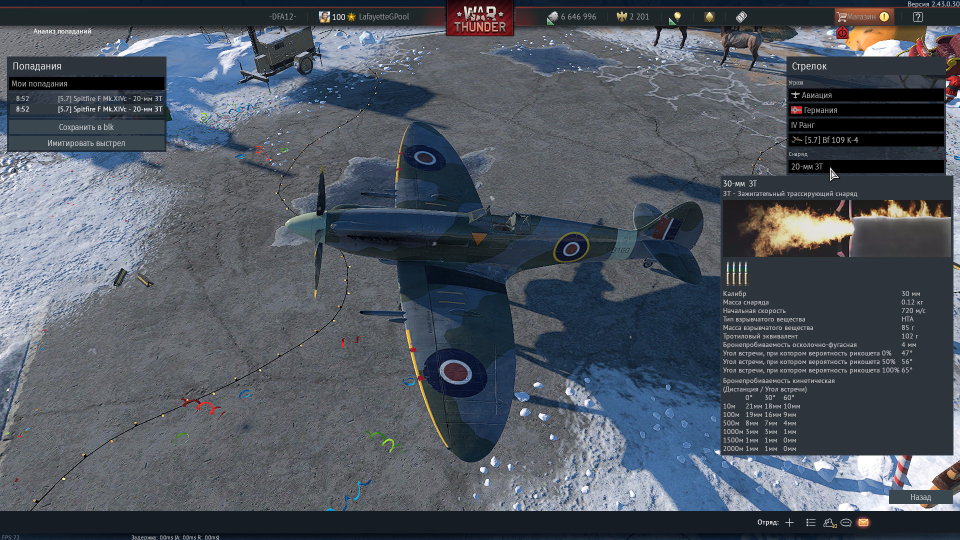
Task: Click the light bulb research icon
Action: (675, 18)
